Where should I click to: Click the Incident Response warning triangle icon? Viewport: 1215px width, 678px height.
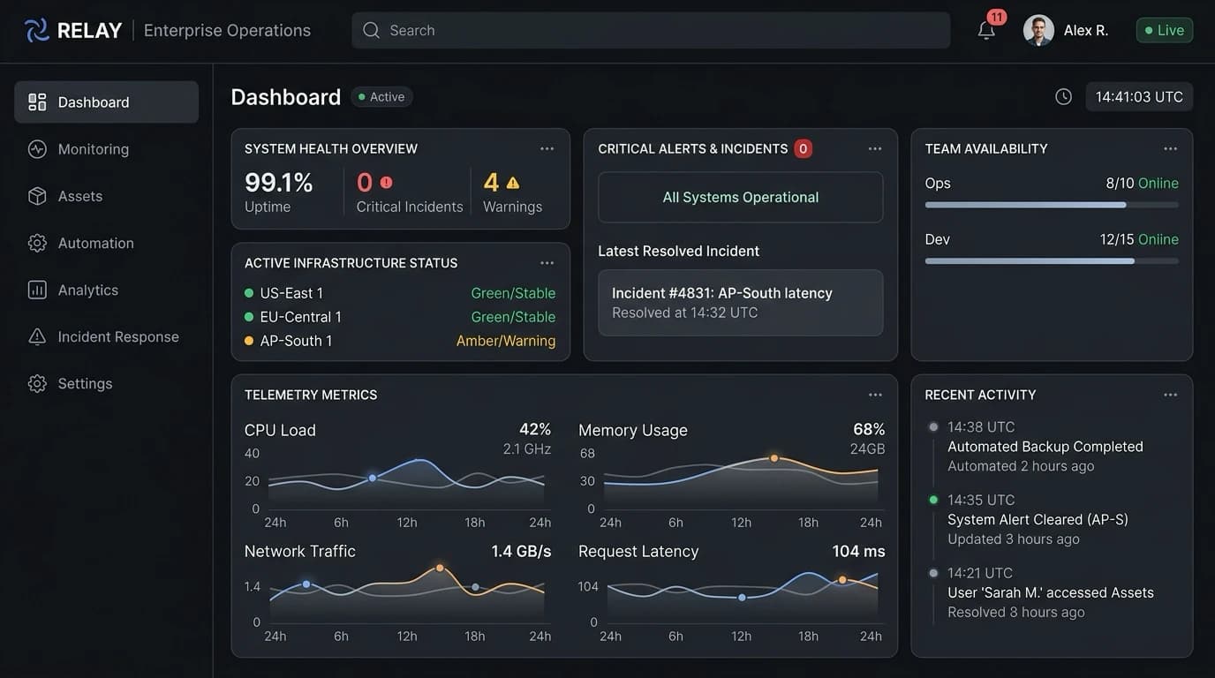tap(37, 336)
